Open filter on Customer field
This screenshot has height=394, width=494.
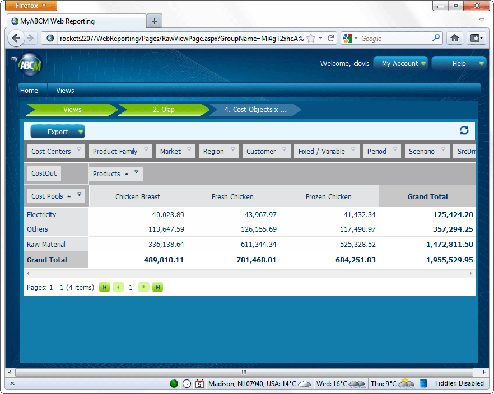(284, 149)
